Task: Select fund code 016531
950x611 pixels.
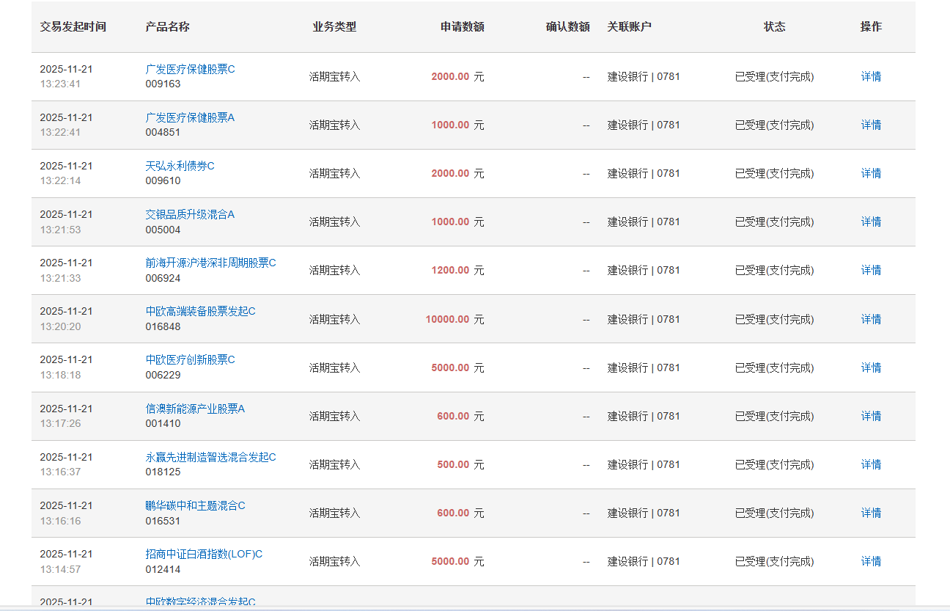Action: click(163, 521)
